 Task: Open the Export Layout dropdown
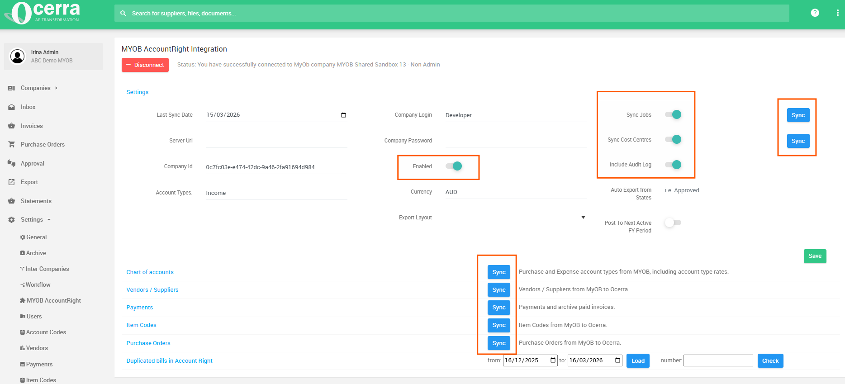point(516,218)
